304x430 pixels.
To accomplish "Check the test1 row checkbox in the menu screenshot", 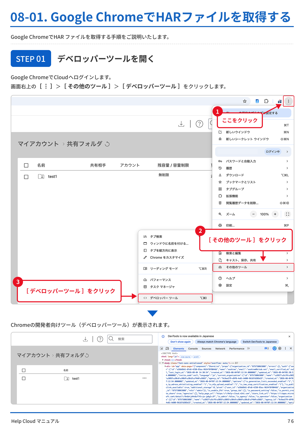I will tap(26, 177).
